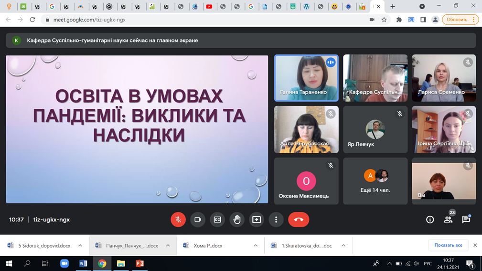The image size is (482, 271).
Task: Unmute the microphone in meeting controls
Action: 178,219
